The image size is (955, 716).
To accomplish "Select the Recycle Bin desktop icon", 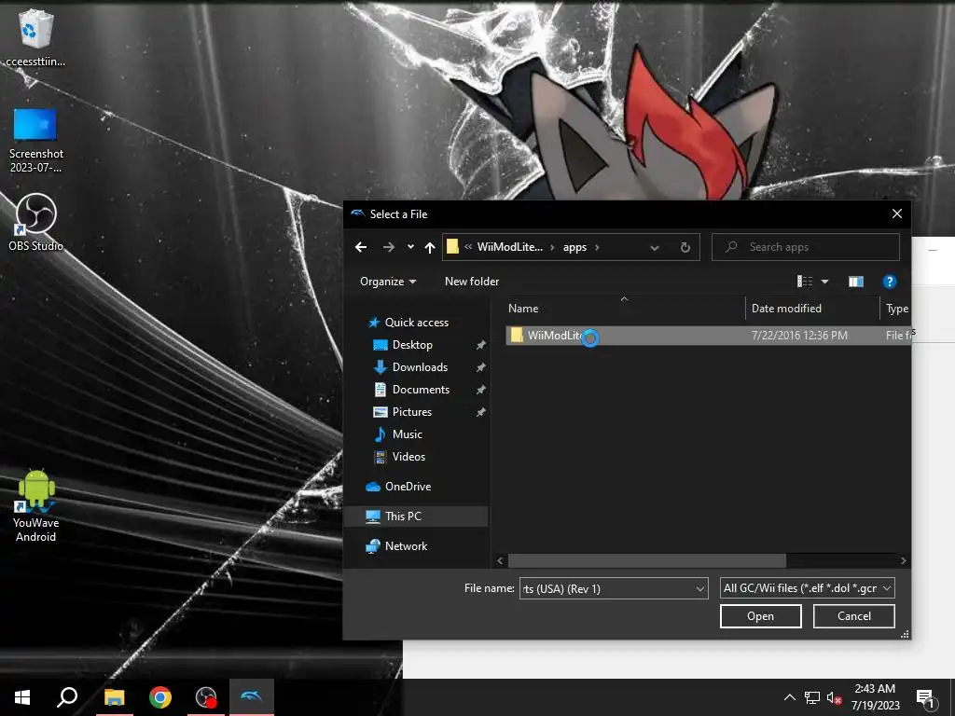I will pyautogui.click(x=36, y=37).
